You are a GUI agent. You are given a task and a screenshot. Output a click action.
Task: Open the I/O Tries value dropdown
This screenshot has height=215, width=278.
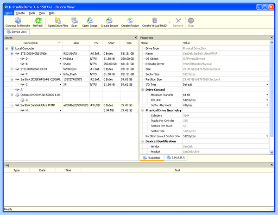tap(267, 84)
